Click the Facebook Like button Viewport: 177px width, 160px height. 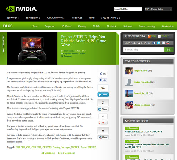tap(103, 80)
